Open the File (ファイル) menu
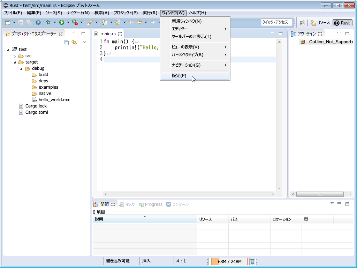 click(13, 13)
